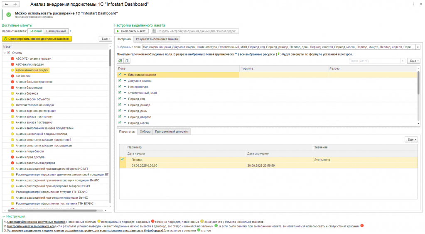This screenshot has height=234, width=425.
Task: Click yellow status dot of Остатки товаров на складах
Action: click(12, 105)
